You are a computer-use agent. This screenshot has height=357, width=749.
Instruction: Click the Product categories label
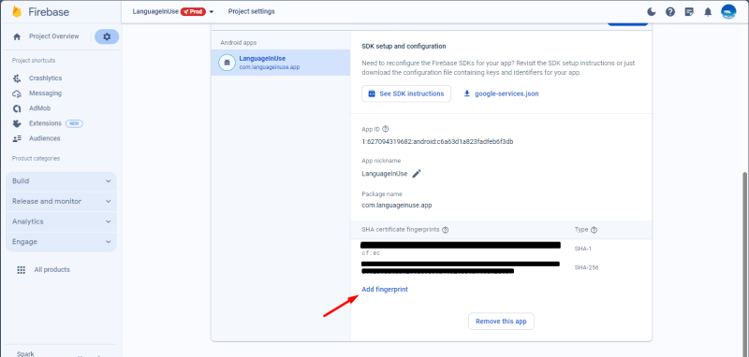(x=36, y=158)
